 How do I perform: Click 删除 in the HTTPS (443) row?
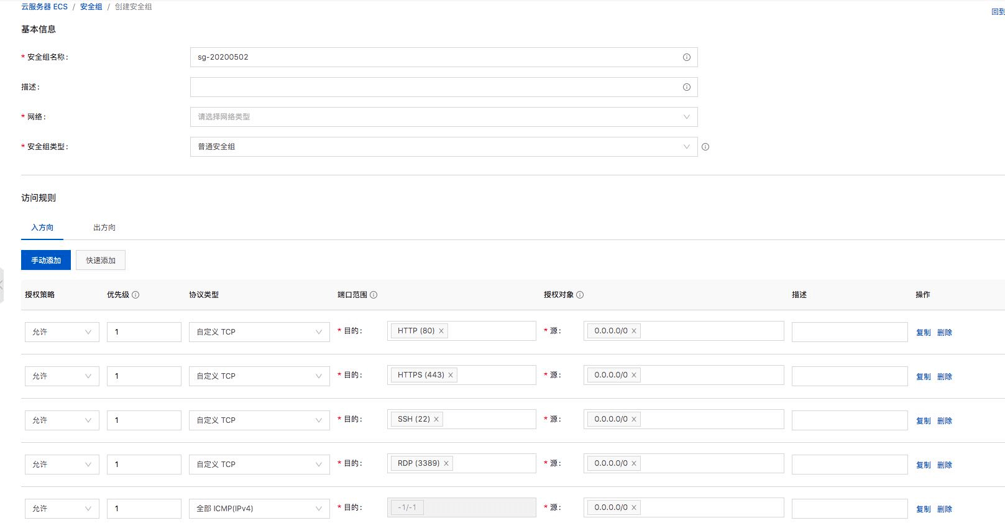point(945,377)
